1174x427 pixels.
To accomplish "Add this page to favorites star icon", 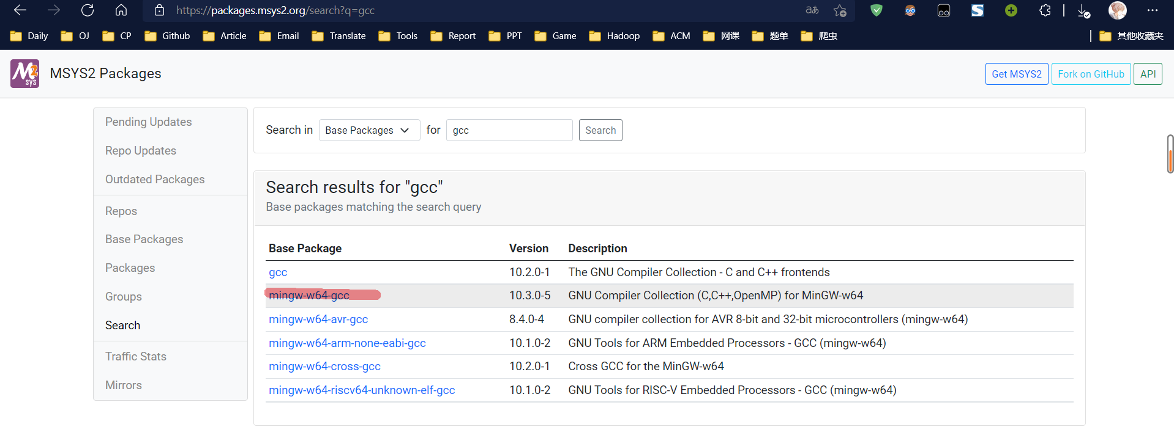I will [x=840, y=10].
